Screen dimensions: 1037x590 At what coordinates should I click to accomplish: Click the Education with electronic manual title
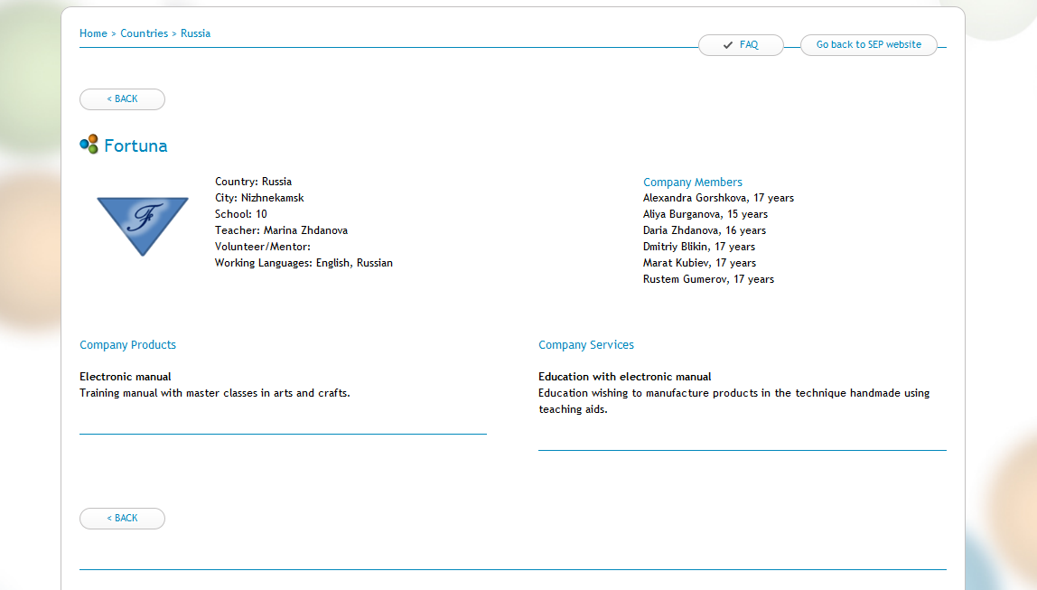tap(624, 377)
